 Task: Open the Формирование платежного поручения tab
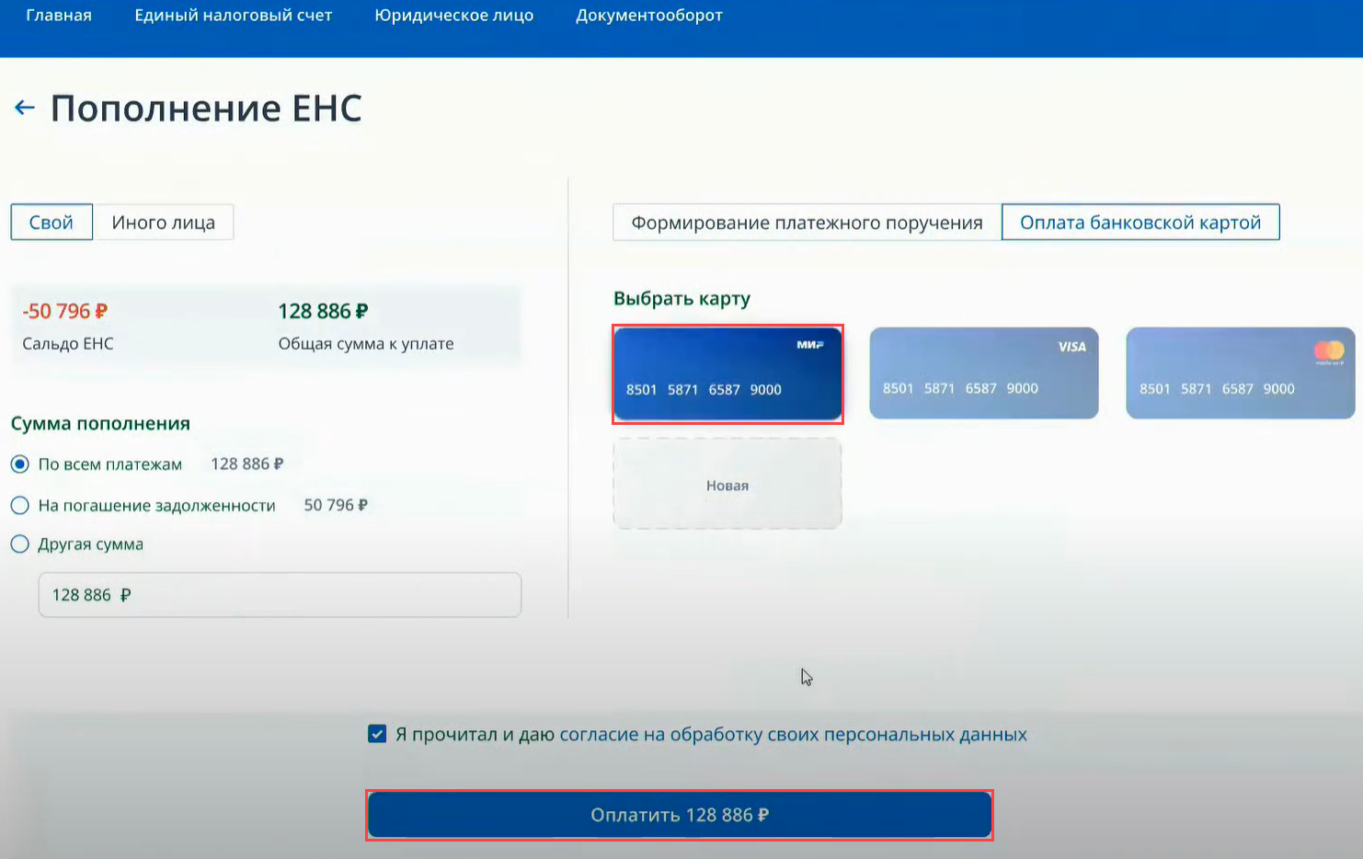tap(807, 223)
